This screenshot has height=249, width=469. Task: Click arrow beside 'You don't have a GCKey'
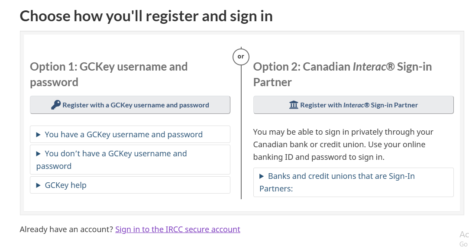click(x=39, y=154)
